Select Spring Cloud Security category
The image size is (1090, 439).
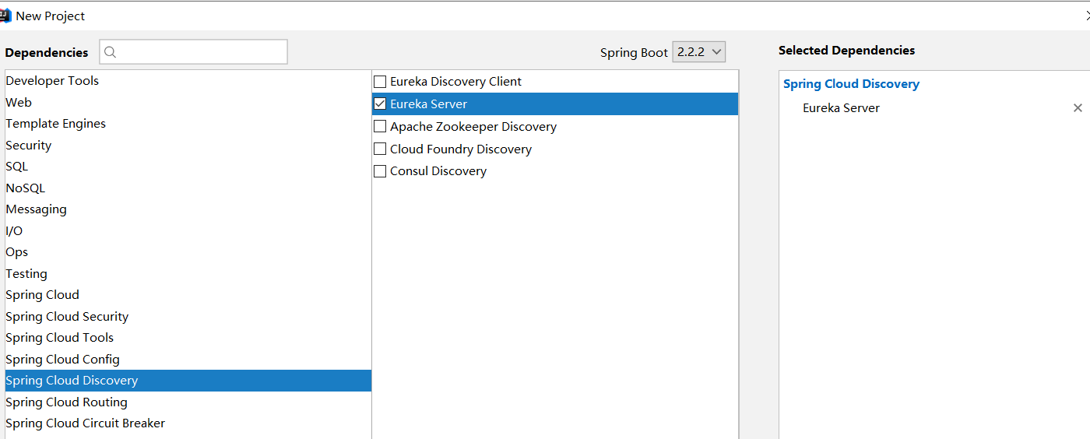pos(188,316)
